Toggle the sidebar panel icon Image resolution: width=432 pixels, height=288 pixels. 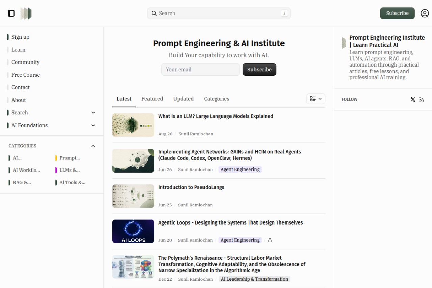tap(11, 13)
